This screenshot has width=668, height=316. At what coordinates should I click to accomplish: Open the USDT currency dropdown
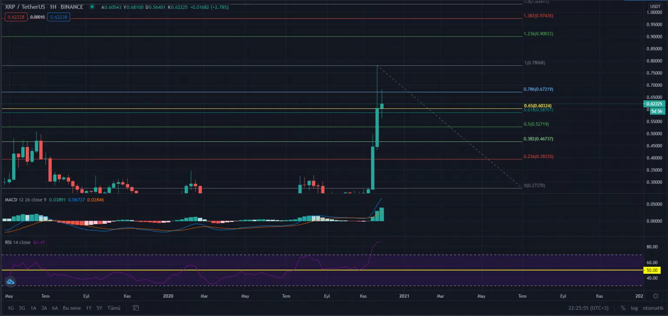[x=655, y=7]
